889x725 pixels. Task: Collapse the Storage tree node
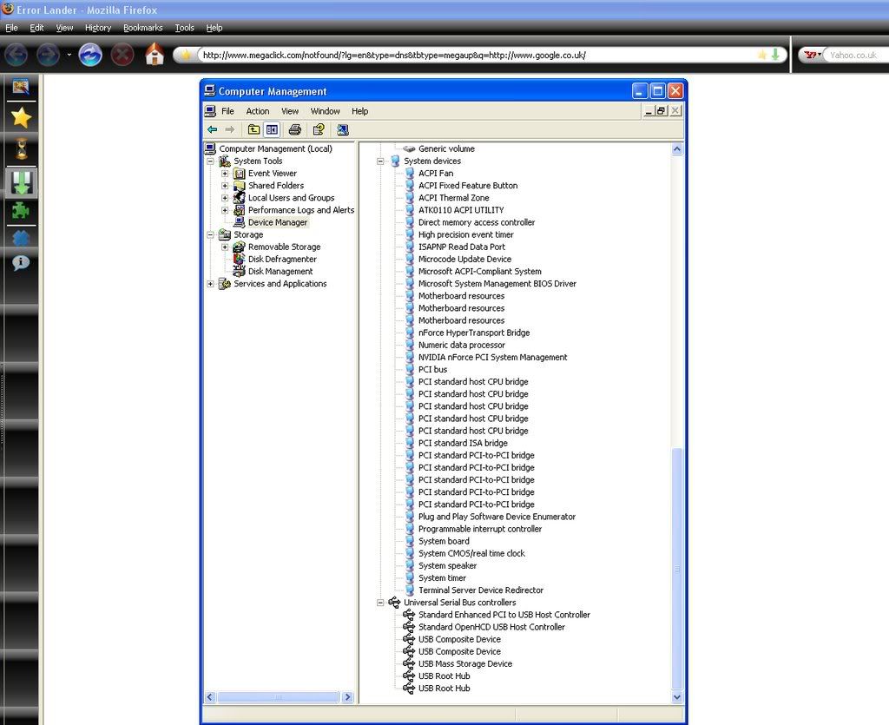tap(210, 234)
